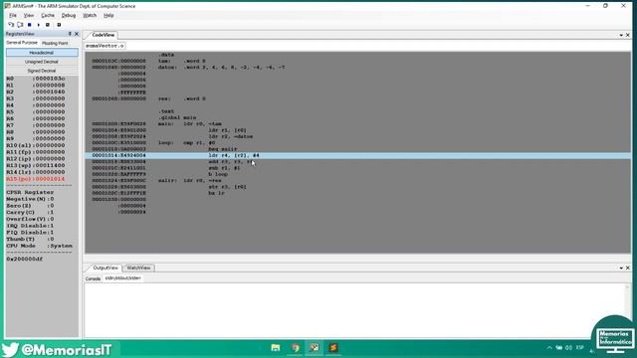Click the CodeView horizontal scrollbar
The height and width of the screenshot is (358, 637).
tap(357, 258)
